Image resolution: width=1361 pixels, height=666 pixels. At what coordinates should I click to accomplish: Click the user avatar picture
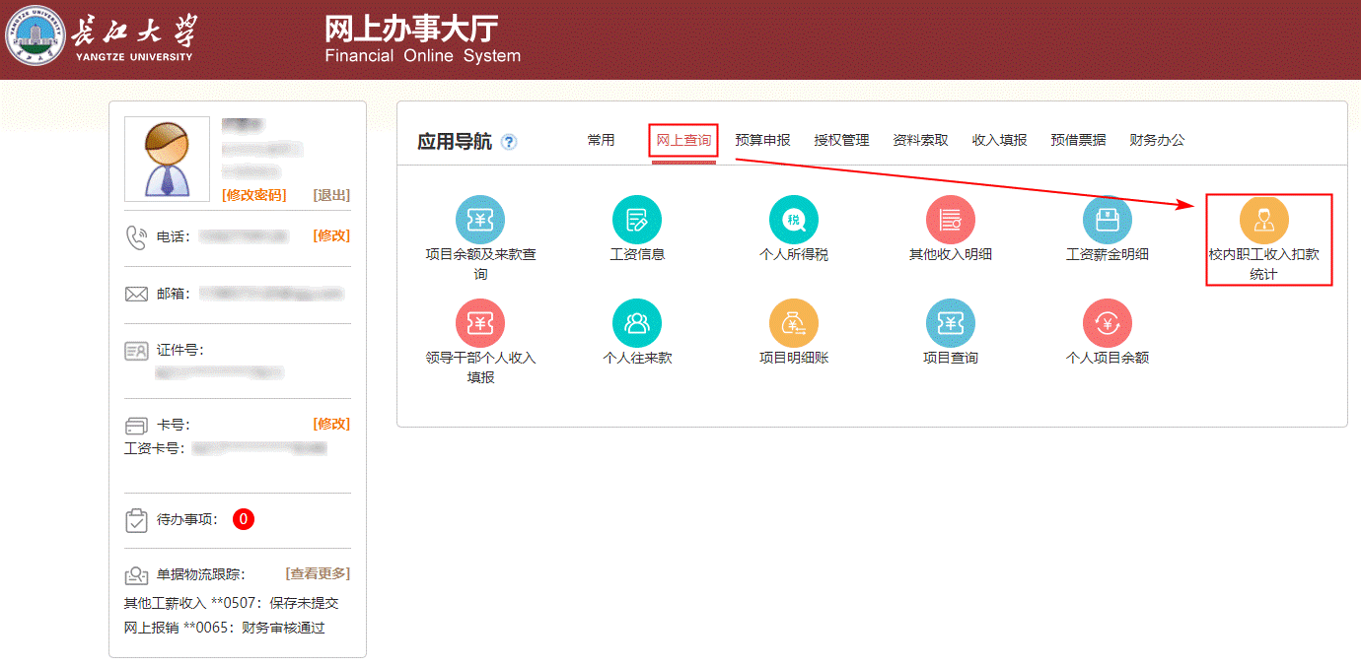tap(167, 159)
